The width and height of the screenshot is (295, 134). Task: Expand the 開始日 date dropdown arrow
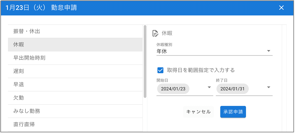coord(209,88)
